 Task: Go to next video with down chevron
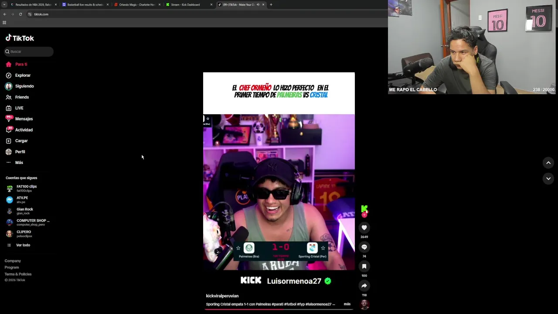[x=548, y=178]
